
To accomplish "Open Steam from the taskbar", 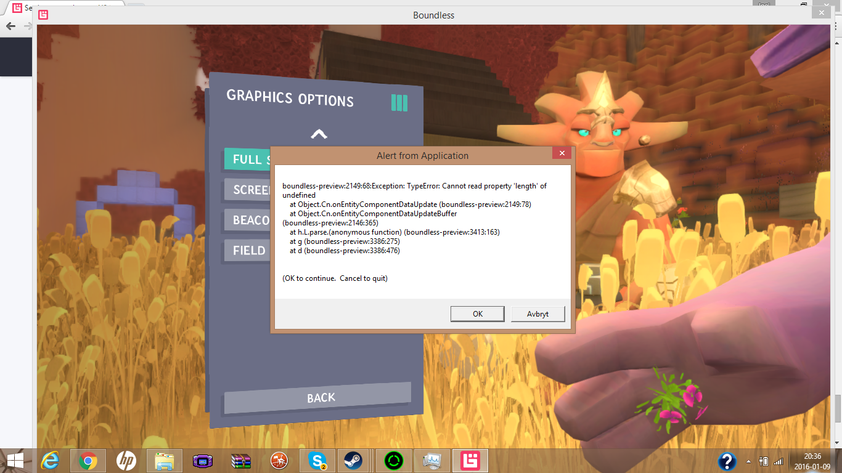I will [353, 461].
